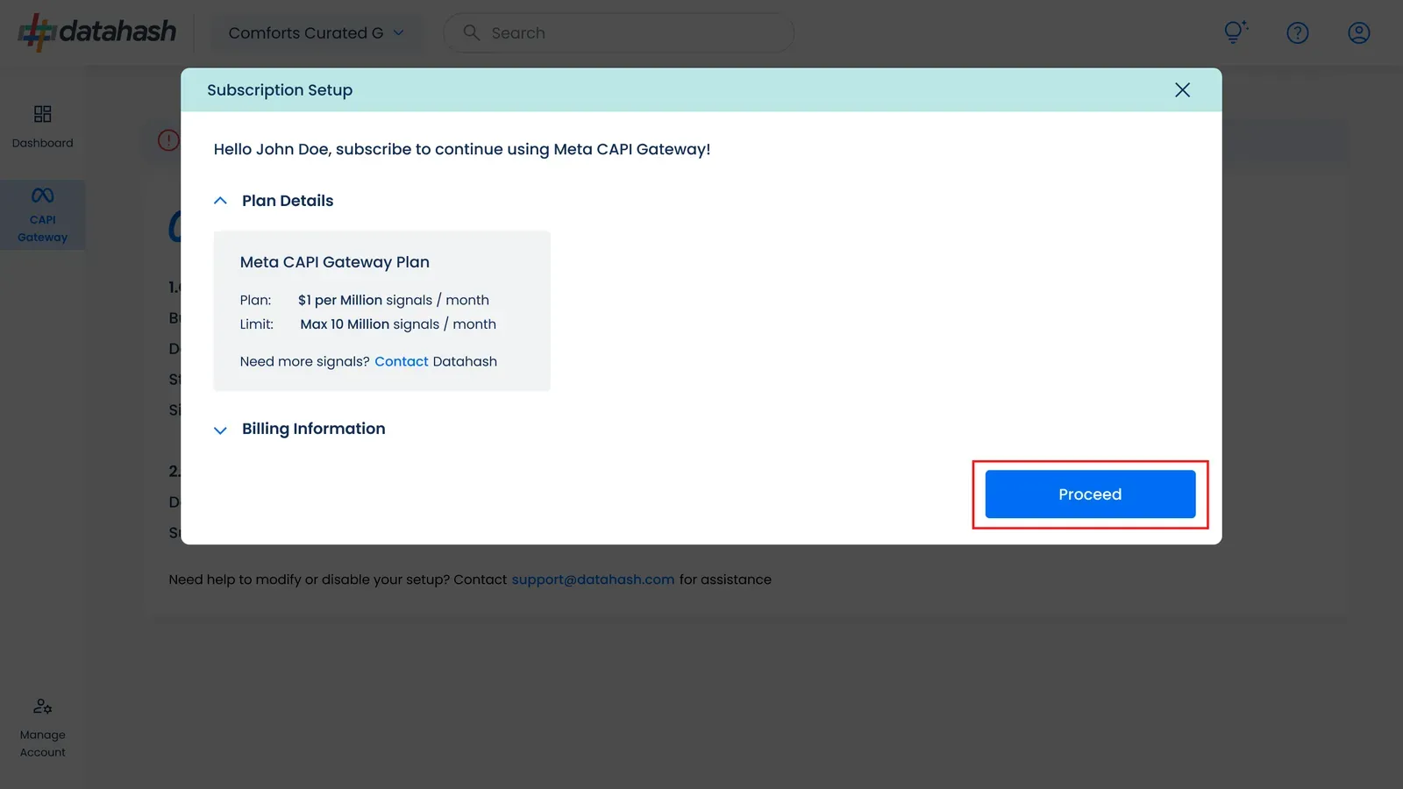Click the CAPI Gateway sidebar label
Screen dimensions: 1403x789
[x=42, y=229]
